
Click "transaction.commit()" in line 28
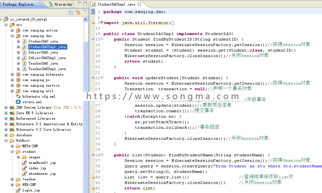pyautogui.click(x=162, y=111)
